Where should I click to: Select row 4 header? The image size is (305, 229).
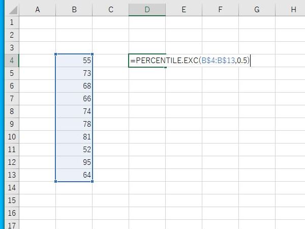(x=12, y=61)
